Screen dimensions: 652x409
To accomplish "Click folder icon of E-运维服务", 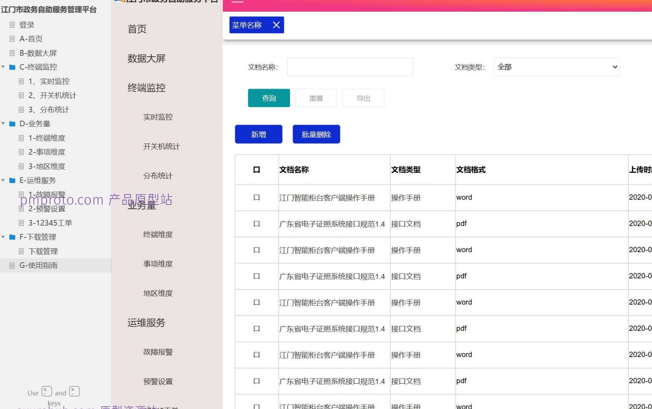I will [x=12, y=181].
